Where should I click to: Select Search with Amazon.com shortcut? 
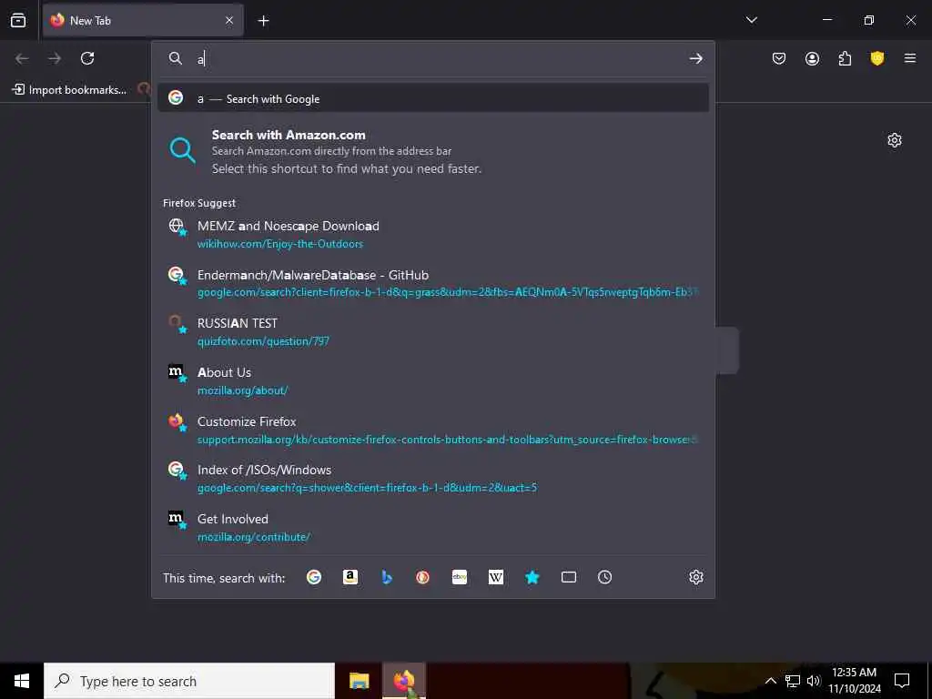(x=432, y=151)
